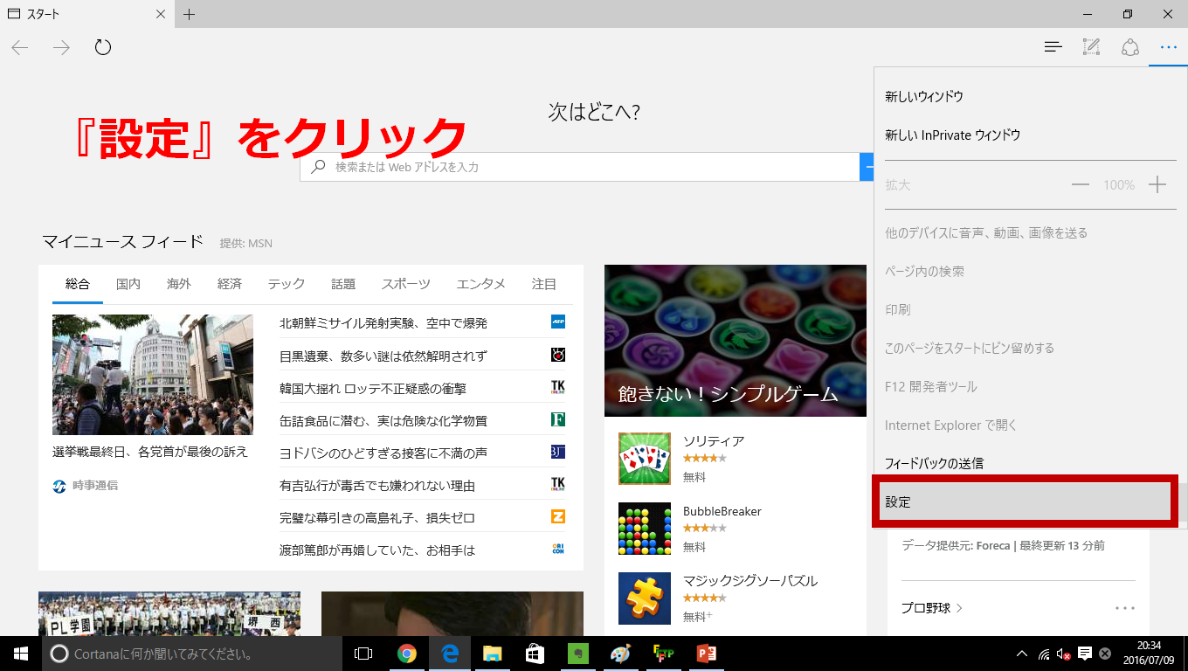Click the muted volume tray icon

pyautogui.click(x=1064, y=654)
